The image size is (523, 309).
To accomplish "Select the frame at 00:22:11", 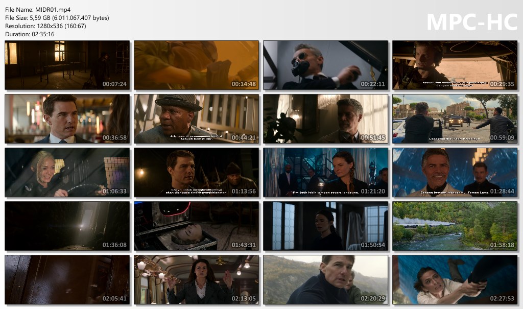I will 325,65.
